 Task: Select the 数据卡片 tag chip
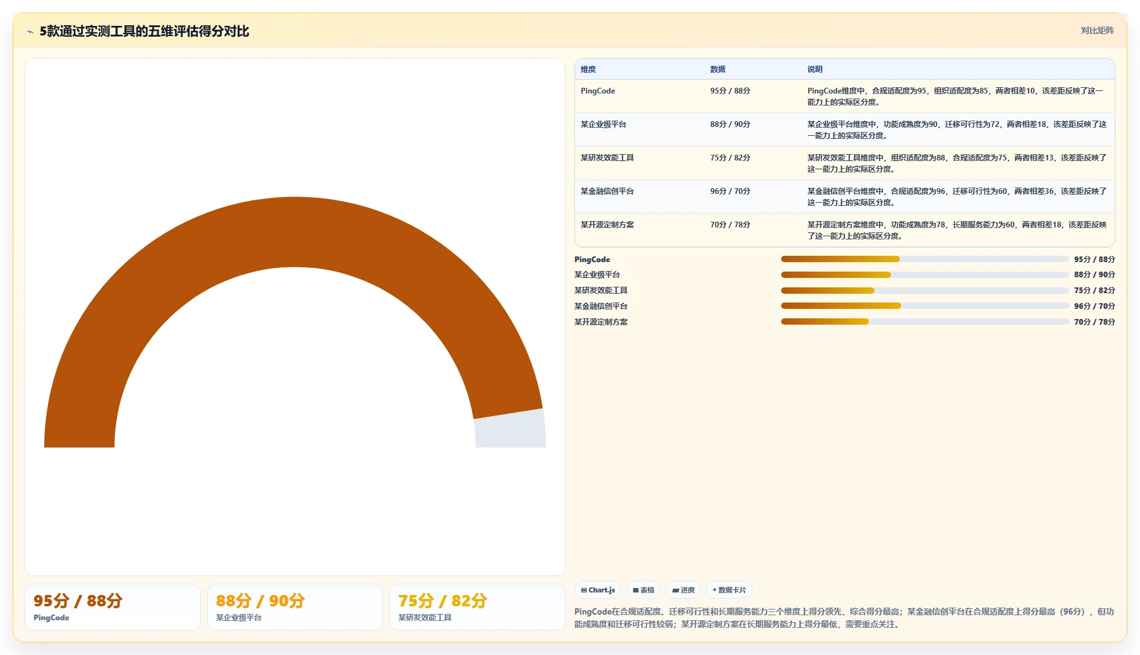point(729,590)
